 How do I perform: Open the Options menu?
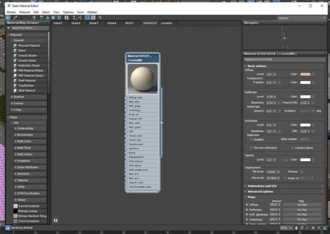pyautogui.click(x=68, y=12)
